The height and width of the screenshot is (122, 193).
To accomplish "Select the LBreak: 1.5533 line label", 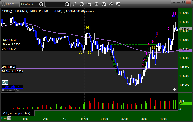I will click(x=11, y=44).
